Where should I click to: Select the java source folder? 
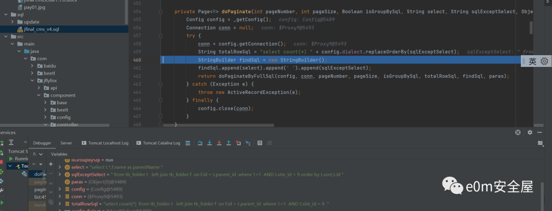tap(32, 51)
